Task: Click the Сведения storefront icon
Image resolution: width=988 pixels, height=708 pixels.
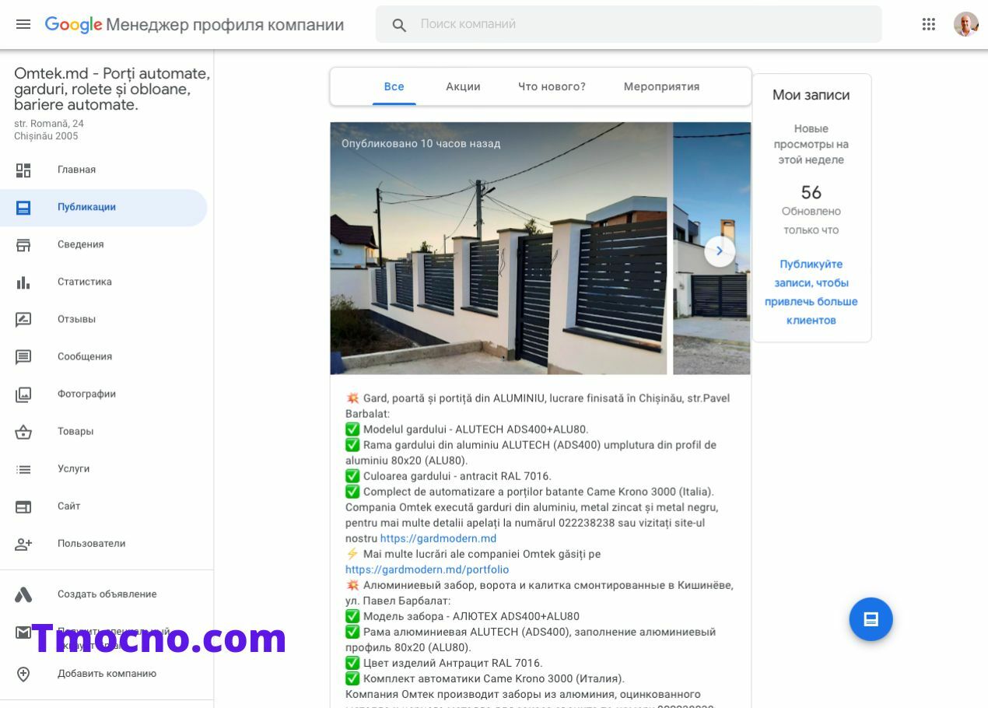Action: click(23, 244)
